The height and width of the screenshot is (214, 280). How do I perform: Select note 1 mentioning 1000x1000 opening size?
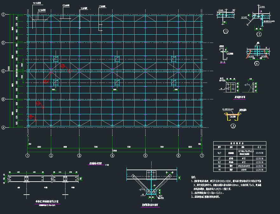click(226, 185)
